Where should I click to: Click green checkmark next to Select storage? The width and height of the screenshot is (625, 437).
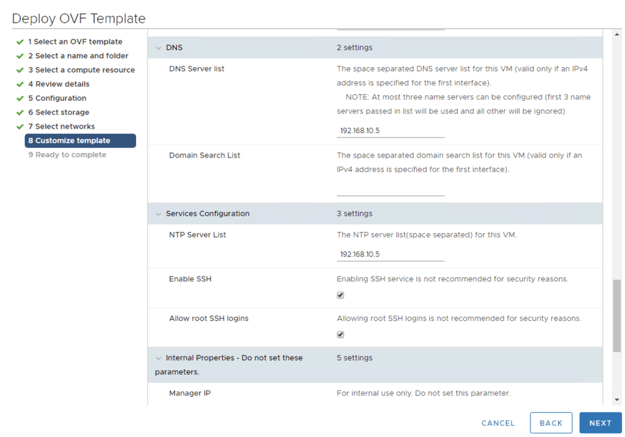coord(20,113)
